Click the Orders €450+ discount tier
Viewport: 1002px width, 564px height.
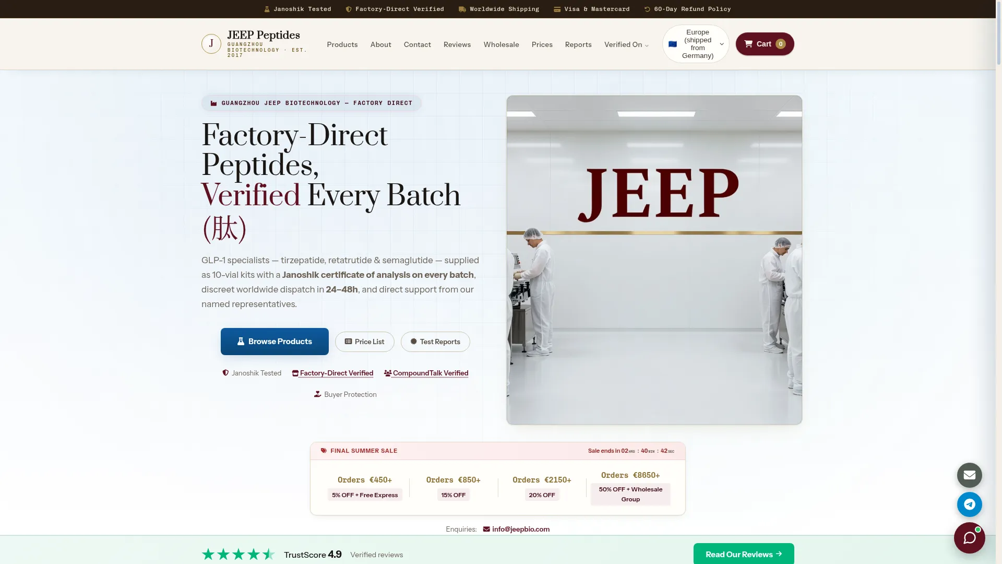click(365, 487)
